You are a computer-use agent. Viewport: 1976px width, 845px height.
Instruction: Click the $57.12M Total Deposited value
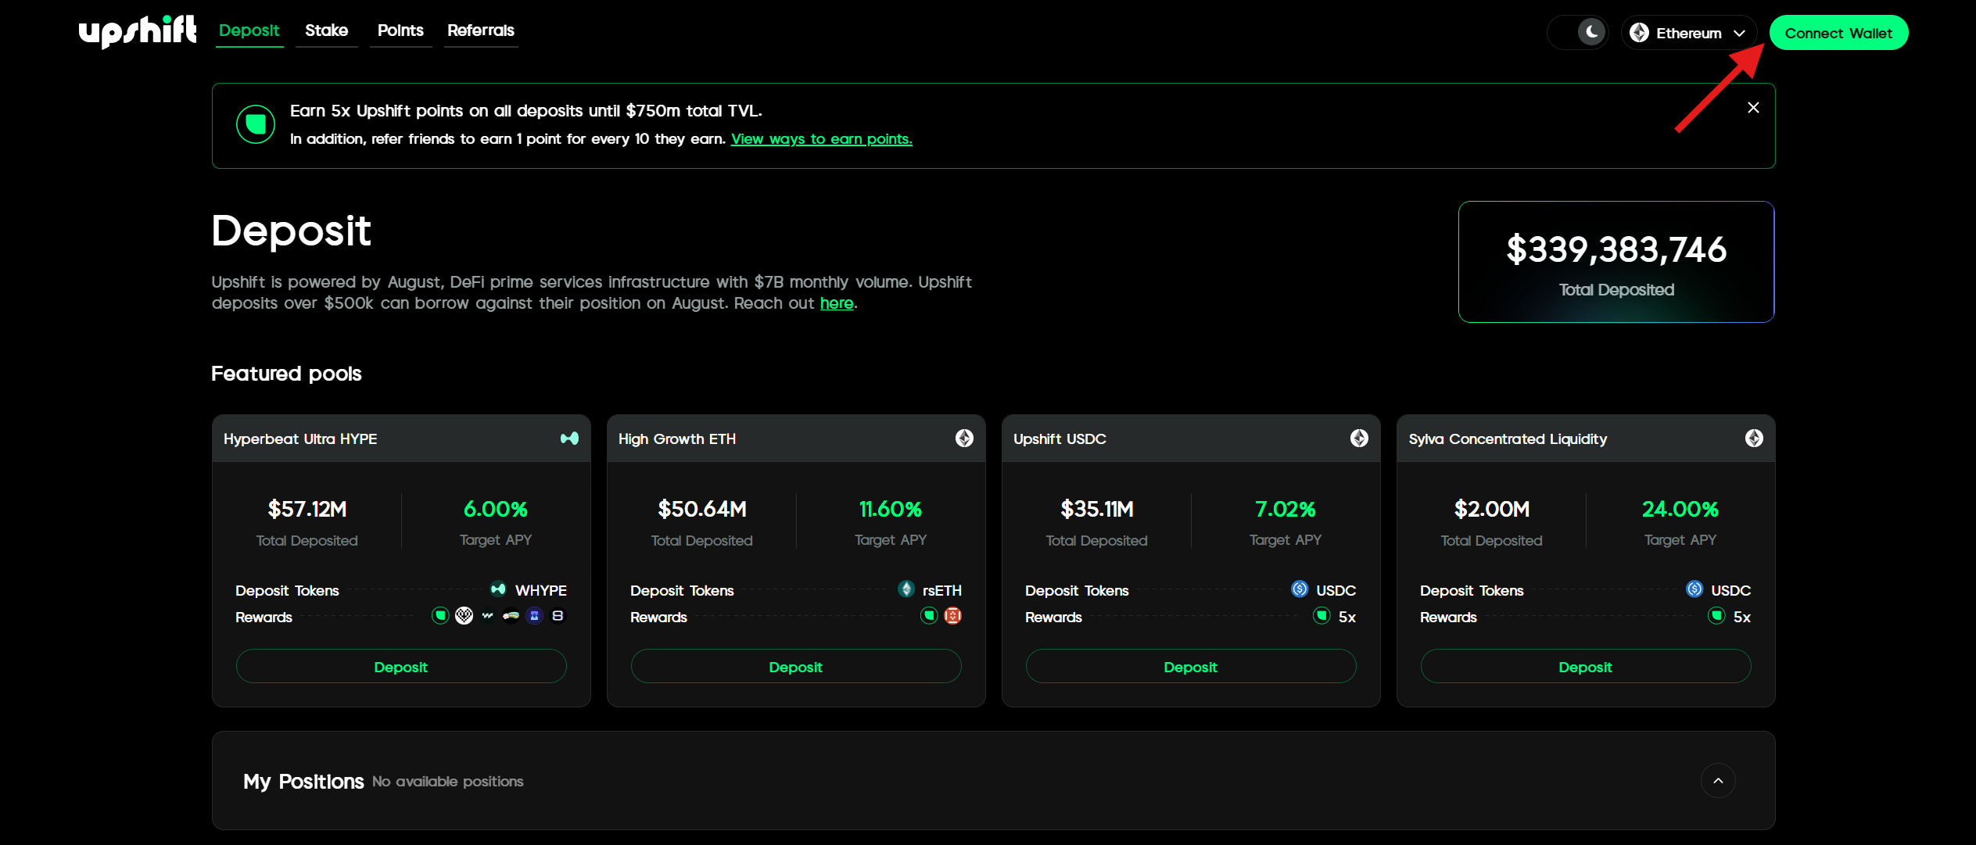click(x=307, y=510)
